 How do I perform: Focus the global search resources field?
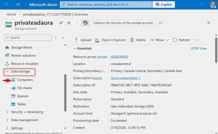(x=106, y=4)
